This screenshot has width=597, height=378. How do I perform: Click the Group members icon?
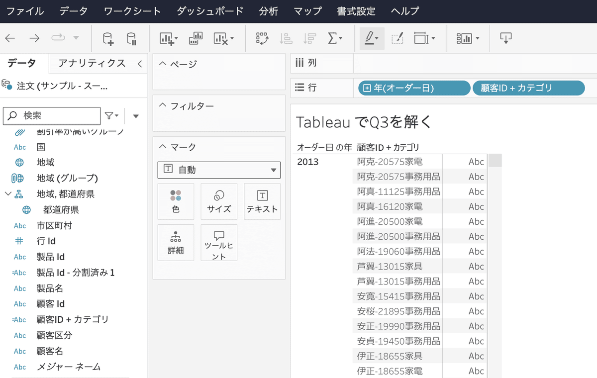click(x=397, y=38)
